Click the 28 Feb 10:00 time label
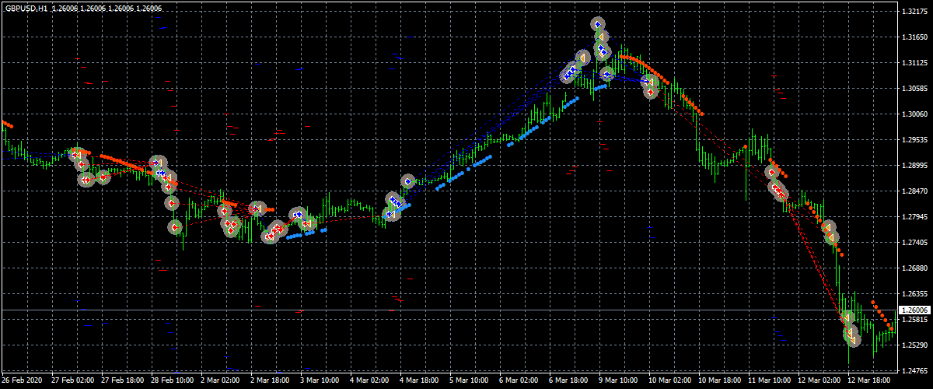Screen dimensions: 933x389 click(173, 381)
